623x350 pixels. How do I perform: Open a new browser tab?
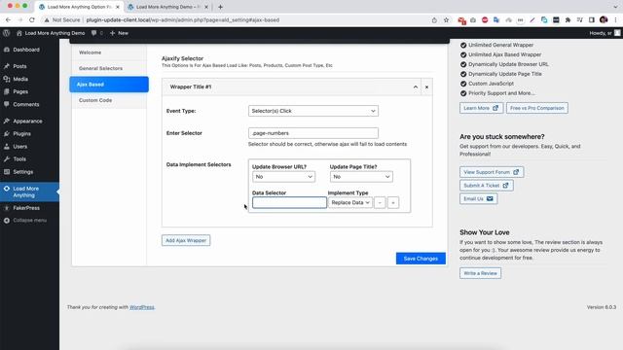[220, 7]
